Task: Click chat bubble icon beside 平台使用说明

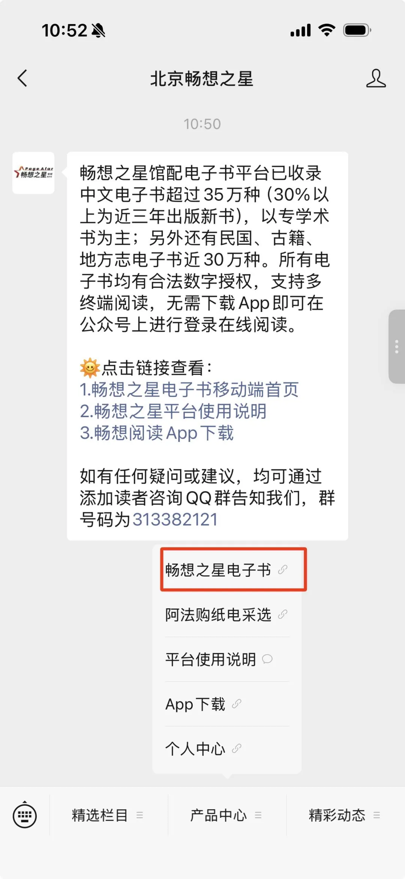Action: (x=267, y=659)
